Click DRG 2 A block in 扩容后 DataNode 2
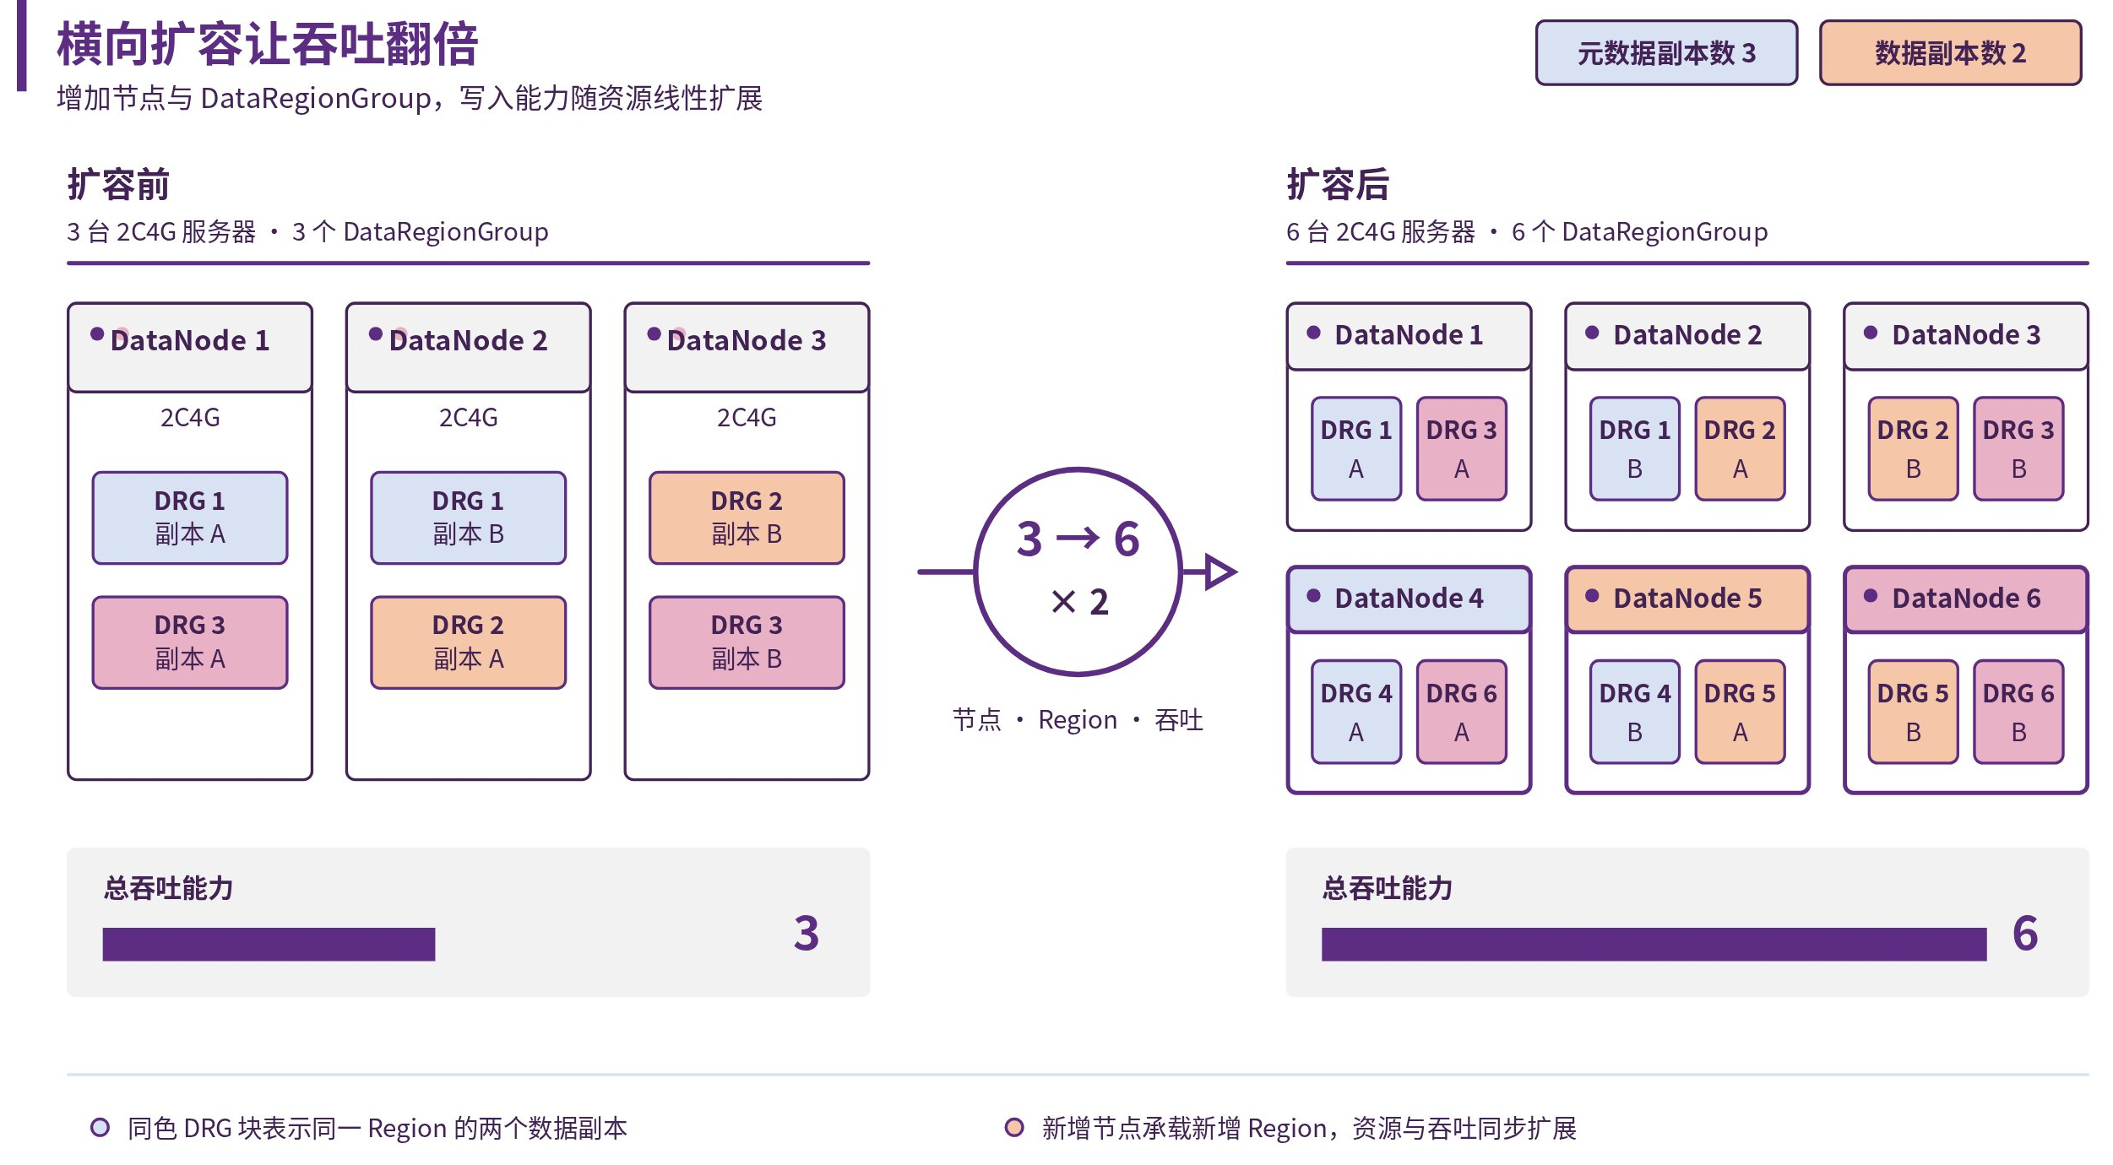Screen dimensions: 2113x1165 (x=1741, y=448)
